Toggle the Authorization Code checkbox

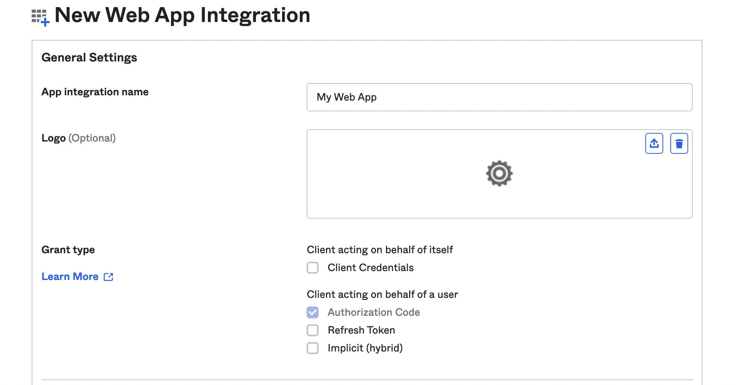coord(313,312)
